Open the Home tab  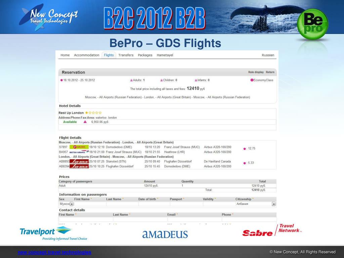(65, 55)
